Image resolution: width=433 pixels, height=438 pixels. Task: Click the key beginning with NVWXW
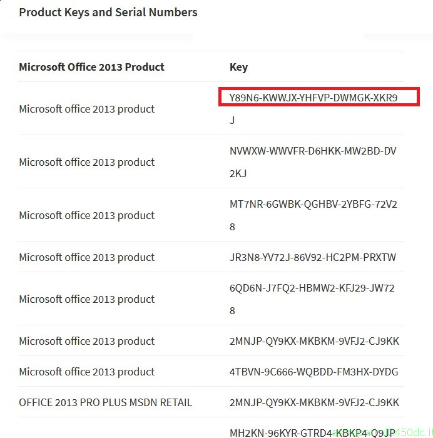pyautogui.click(x=312, y=151)
